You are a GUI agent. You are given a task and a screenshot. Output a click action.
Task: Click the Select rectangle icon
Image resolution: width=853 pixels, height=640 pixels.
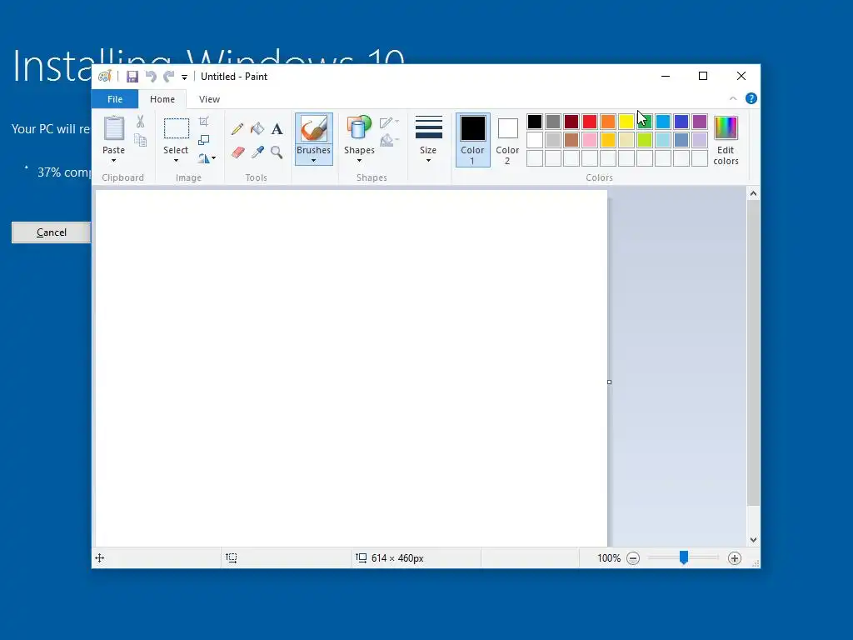177,129
